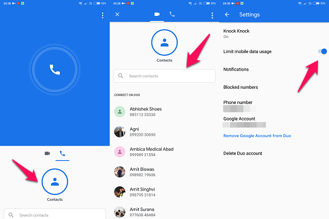Select contact Agni

pos(164,131)
